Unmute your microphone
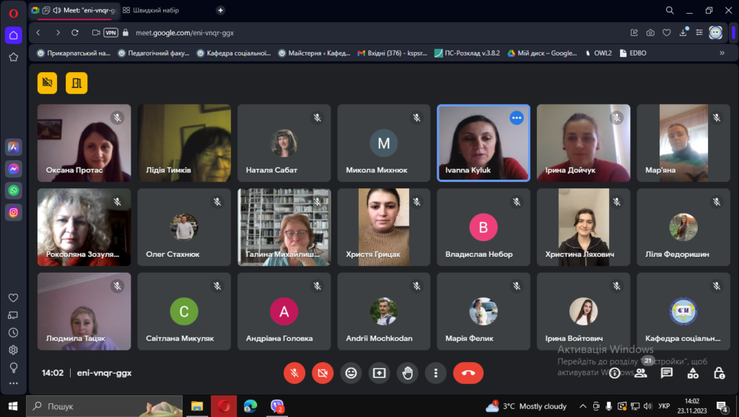 point(294,373)
